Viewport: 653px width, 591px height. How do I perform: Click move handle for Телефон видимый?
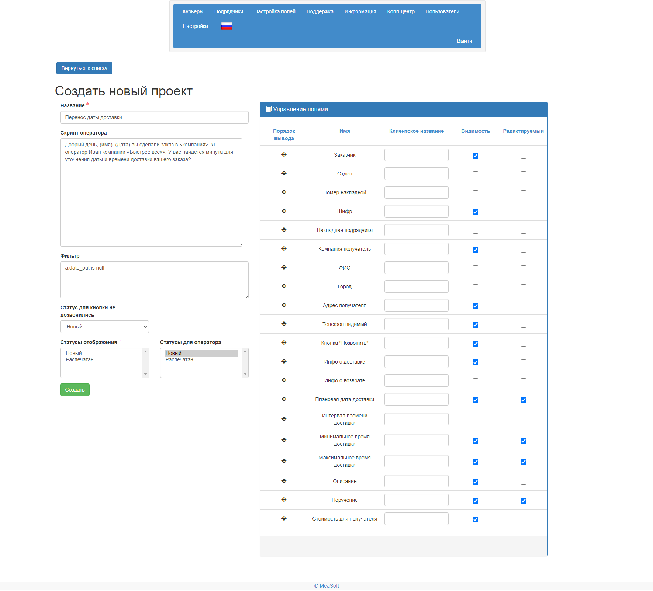point(284,324)
